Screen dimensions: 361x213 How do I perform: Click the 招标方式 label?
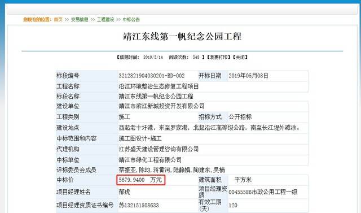(x=210, y=117)
